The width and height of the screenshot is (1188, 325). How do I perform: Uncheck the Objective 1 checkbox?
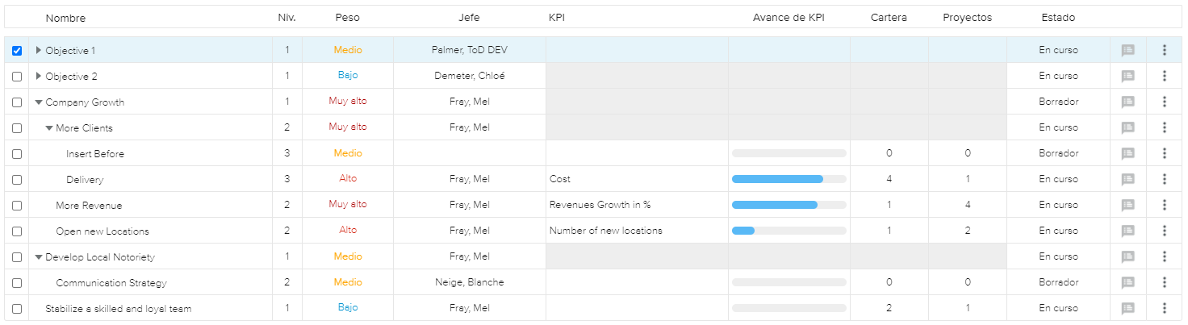(17, 51)
